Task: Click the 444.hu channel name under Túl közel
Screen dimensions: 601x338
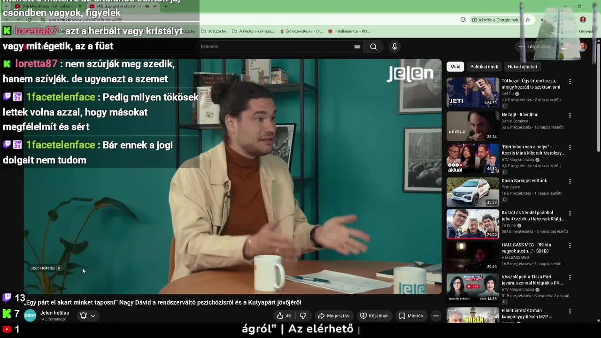Action: coord(507,93)
